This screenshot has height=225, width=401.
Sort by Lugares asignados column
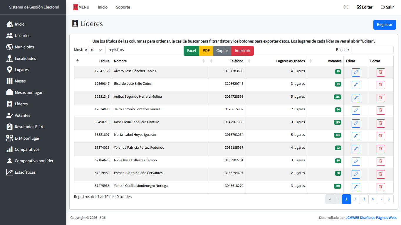[x=276, y=61]
